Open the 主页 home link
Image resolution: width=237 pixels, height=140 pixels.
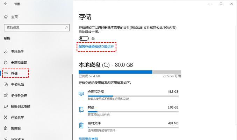click(15, 17)
